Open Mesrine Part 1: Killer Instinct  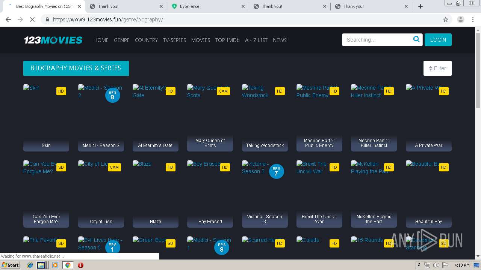(x=374, y=143)
